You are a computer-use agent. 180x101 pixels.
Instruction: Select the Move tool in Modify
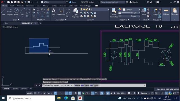pos(34,10)
